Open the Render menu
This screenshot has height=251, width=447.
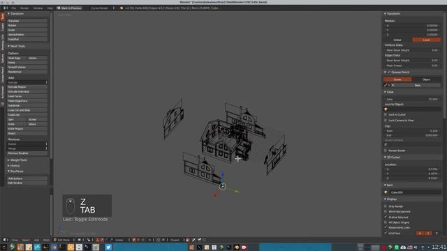pyautogui.click(x=24, y=8)
